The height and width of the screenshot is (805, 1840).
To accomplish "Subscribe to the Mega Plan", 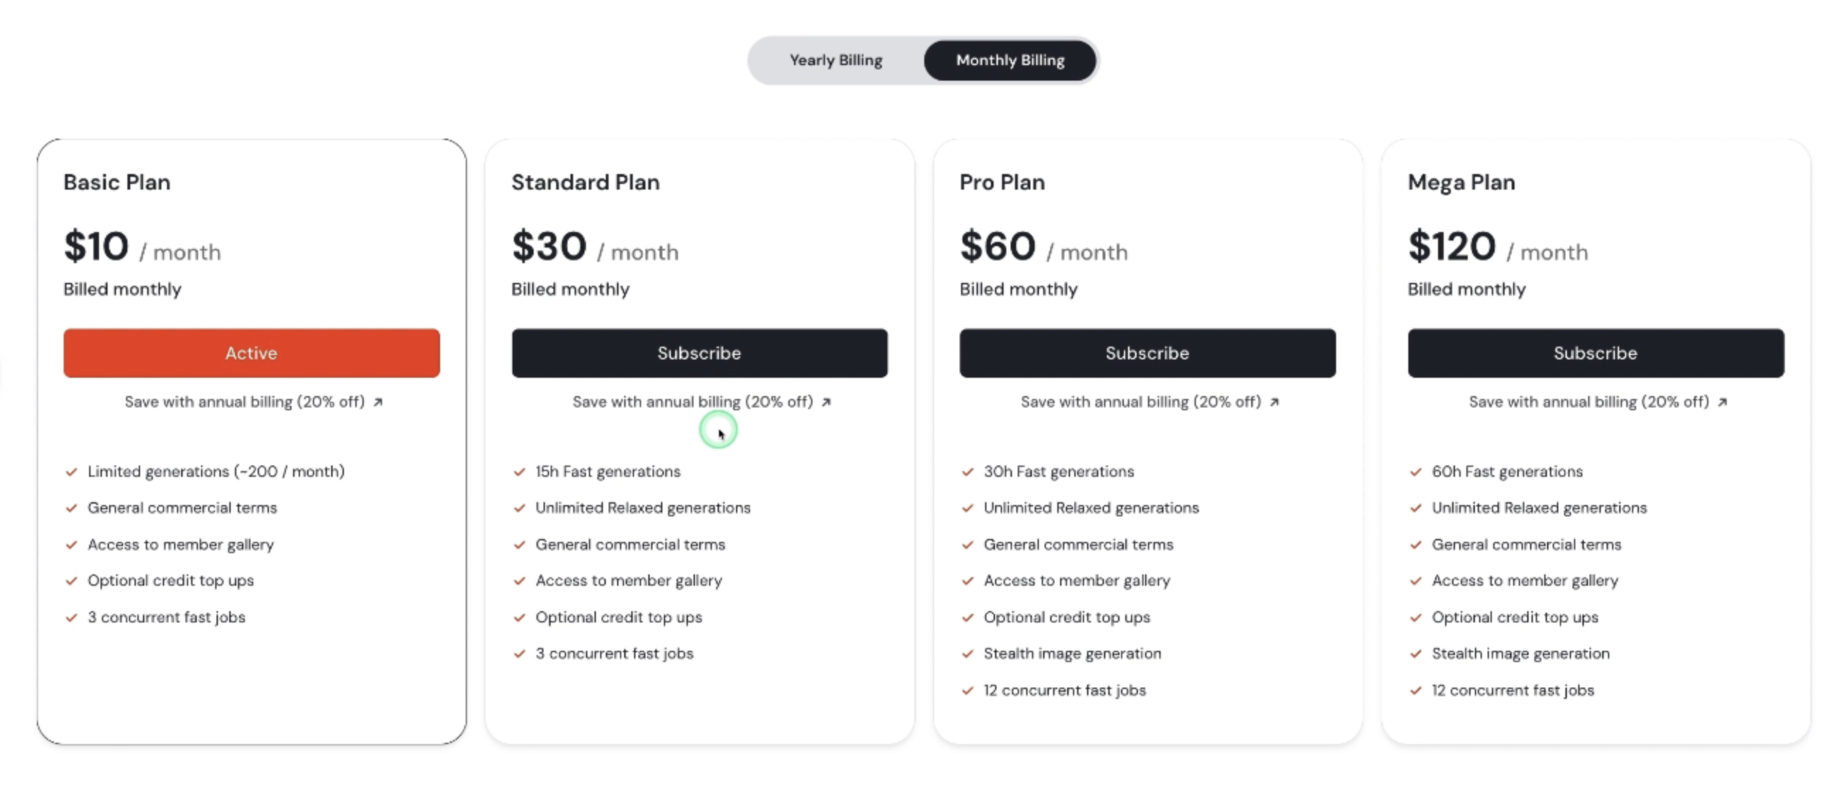I will [x=1596, y=353].
